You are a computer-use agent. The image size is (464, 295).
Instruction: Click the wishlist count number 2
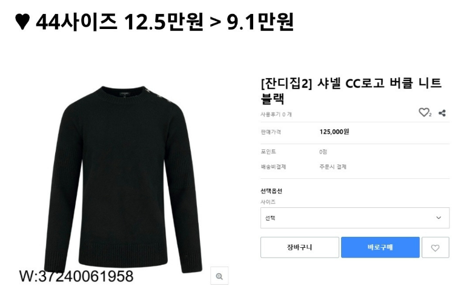(430, 115)
